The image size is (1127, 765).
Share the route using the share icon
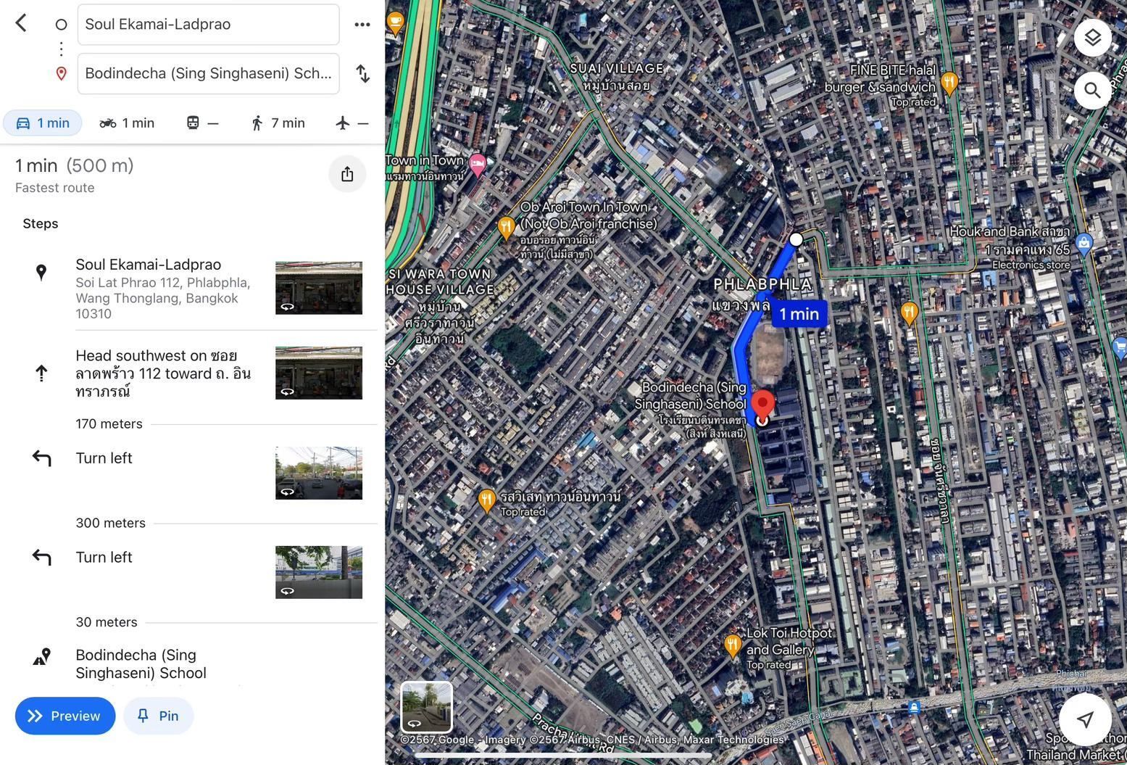tap(347, 174)
